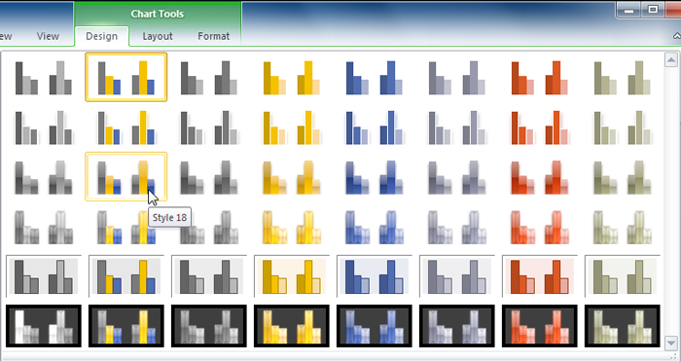Choose Style 48 olive chart on dark background
The image size is (681, 362).
tap(623, 326)
